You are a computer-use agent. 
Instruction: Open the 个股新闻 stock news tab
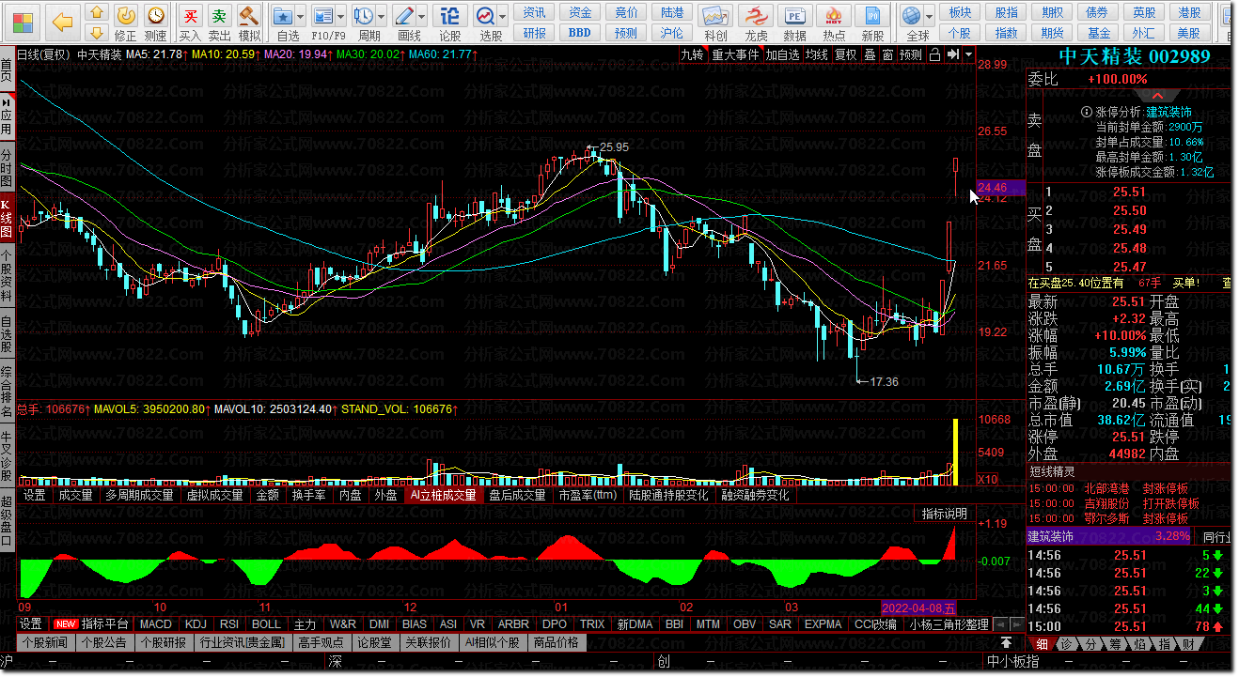(x=46, y=643)
